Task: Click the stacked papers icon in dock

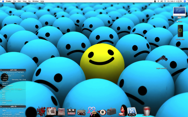Action: 61,112
